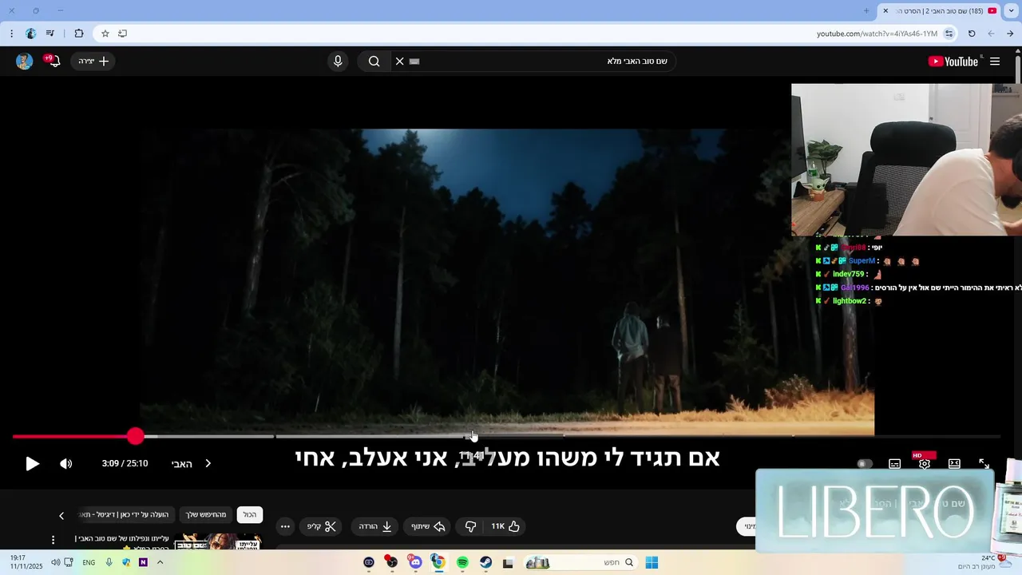Open the 24°C weather widget
1022x575 pixels.
986,562
